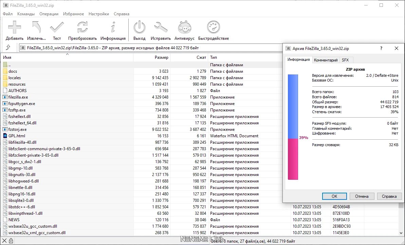The width and height of the screenshot is (405, 245).
Task: Launch the Antivirus (Антивирус) scan icon
Action: click(184, 28)
